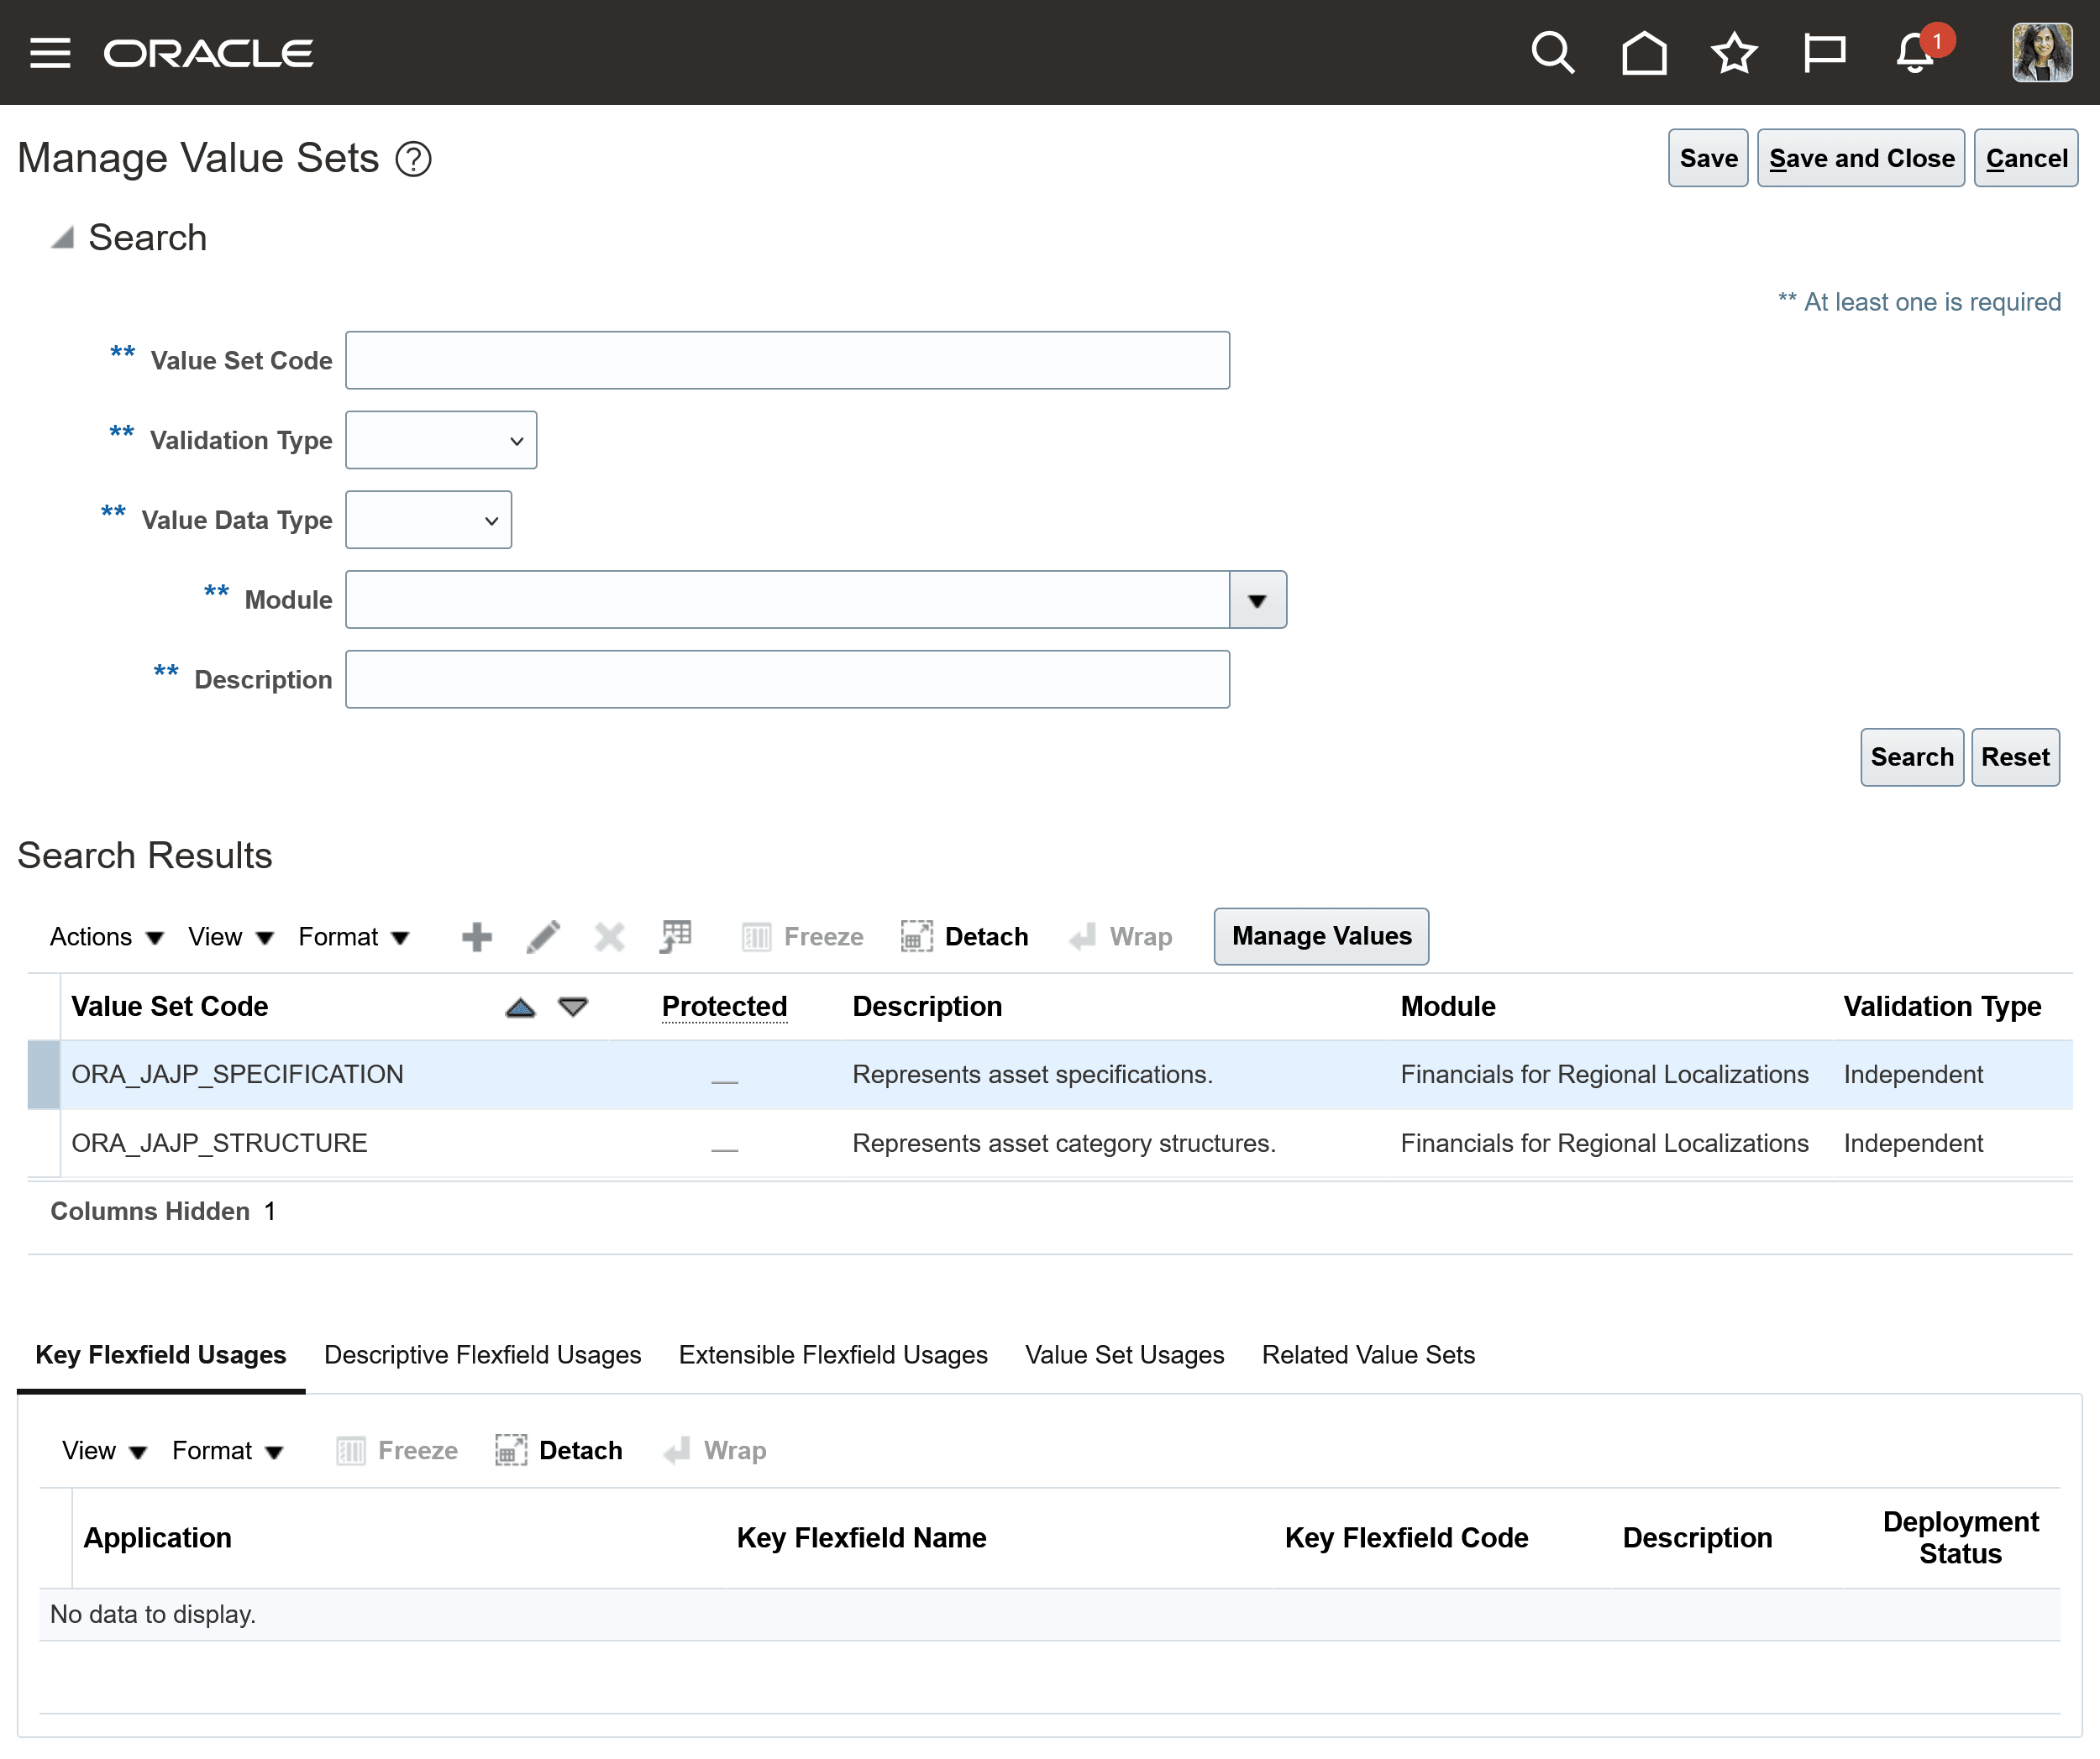Click the Save and Close button
Screen dimensions: 2100x1759
point(1861,157)
